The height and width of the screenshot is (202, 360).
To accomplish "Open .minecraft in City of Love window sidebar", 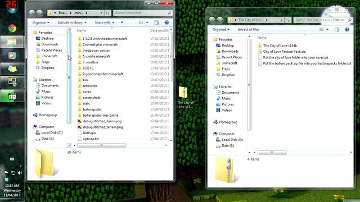I will click(229, 63).
